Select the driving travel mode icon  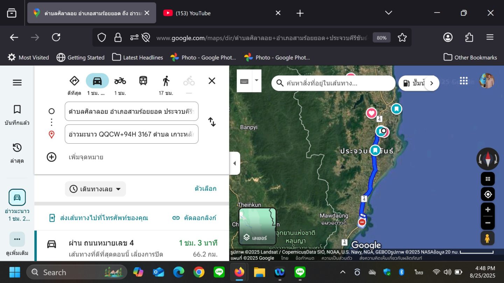point(97,81)
